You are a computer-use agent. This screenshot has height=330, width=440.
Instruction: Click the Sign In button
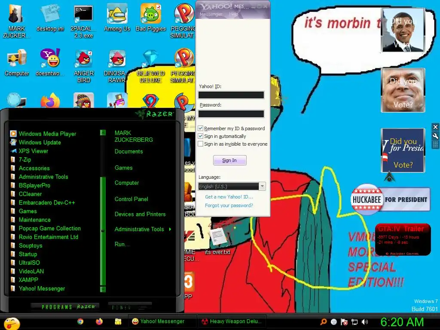click(x=229, y=160)
